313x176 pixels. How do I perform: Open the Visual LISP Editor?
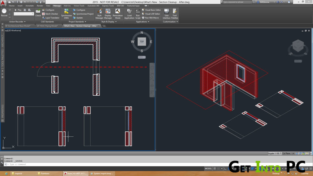tap(151, 14)
